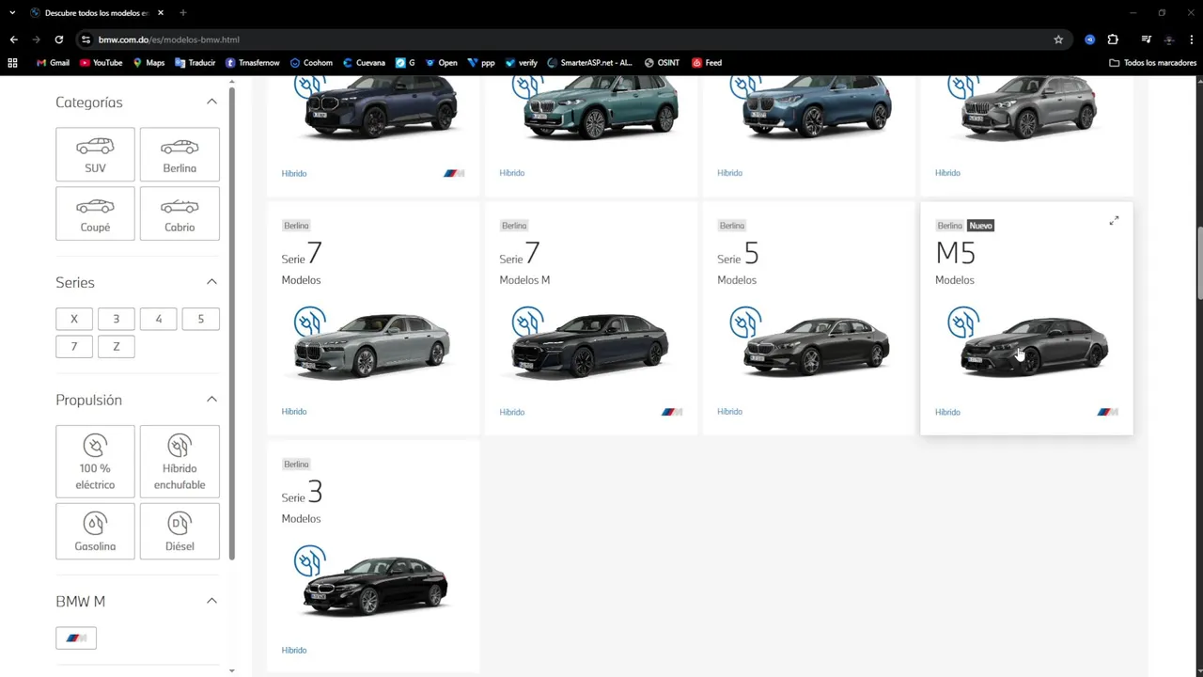Open the Coohom bookmark
This screenshot has height=677, width=1203.
311,63
